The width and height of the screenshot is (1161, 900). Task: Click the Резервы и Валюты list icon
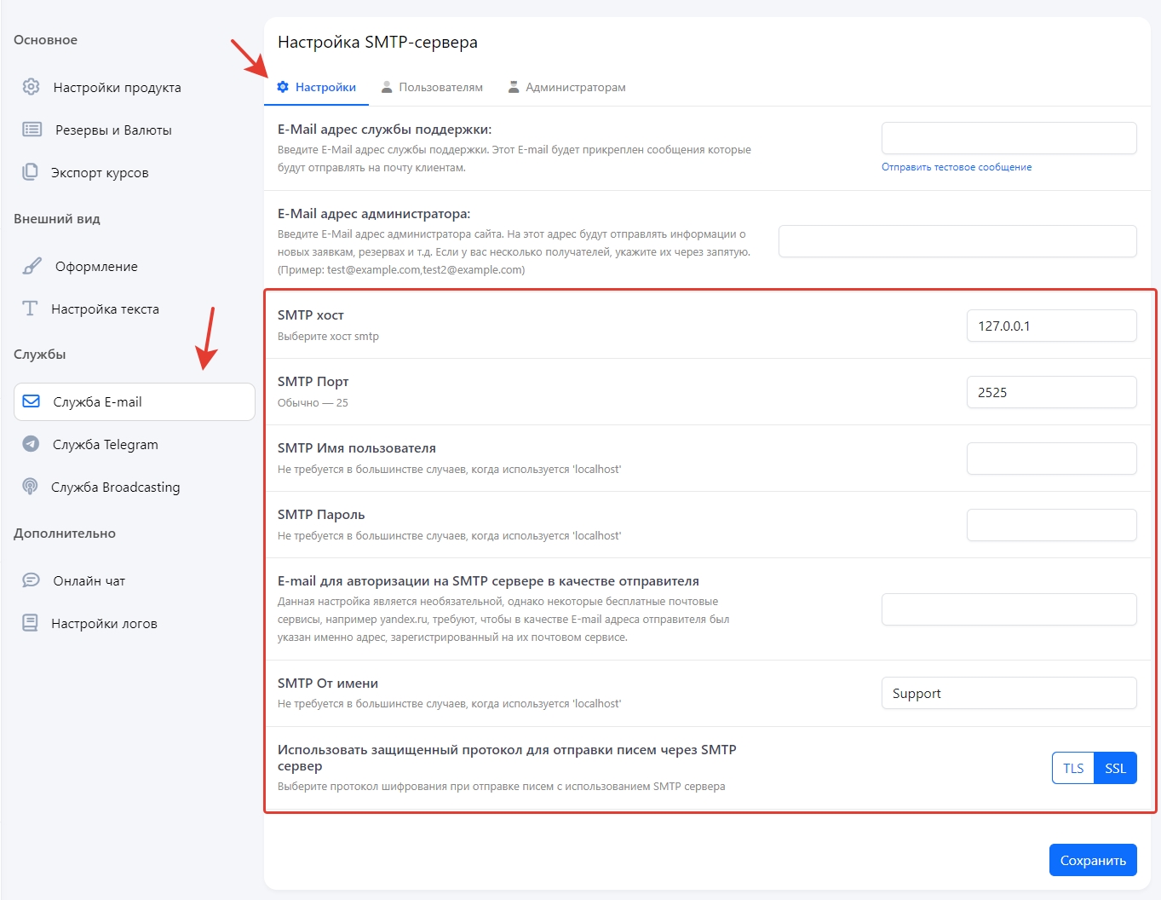click(32, 130)
